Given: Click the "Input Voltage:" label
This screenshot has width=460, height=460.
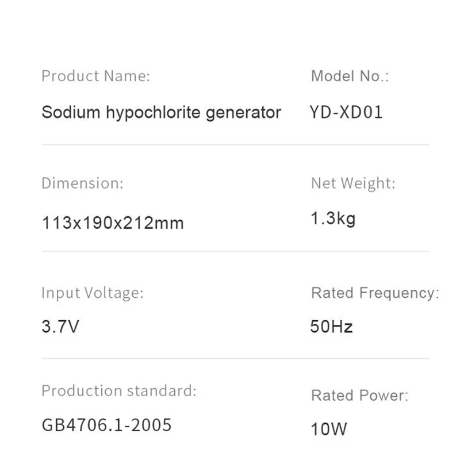Looking at the screenshot, I should pos(92,293).
